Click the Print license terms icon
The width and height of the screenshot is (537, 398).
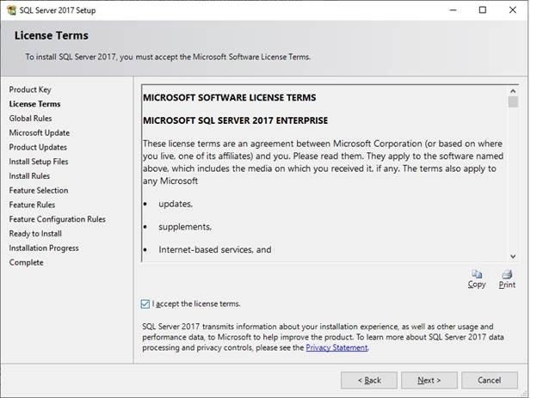pos(507,275)
